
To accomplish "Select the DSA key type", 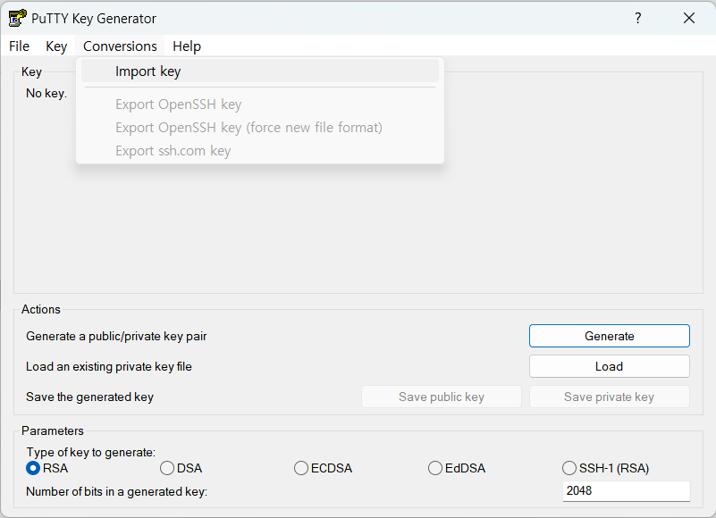I will (x=181, y=468).
